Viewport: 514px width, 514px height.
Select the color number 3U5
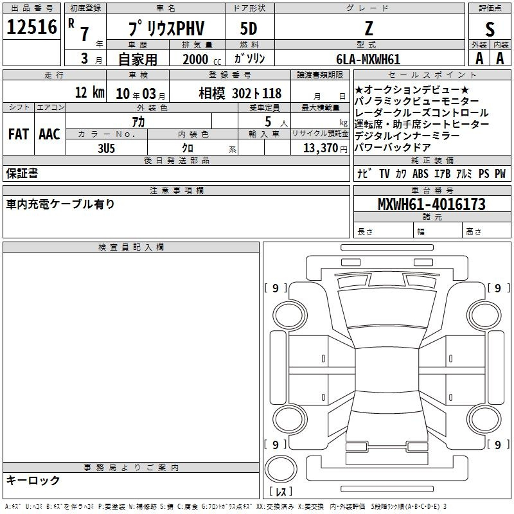106,148
